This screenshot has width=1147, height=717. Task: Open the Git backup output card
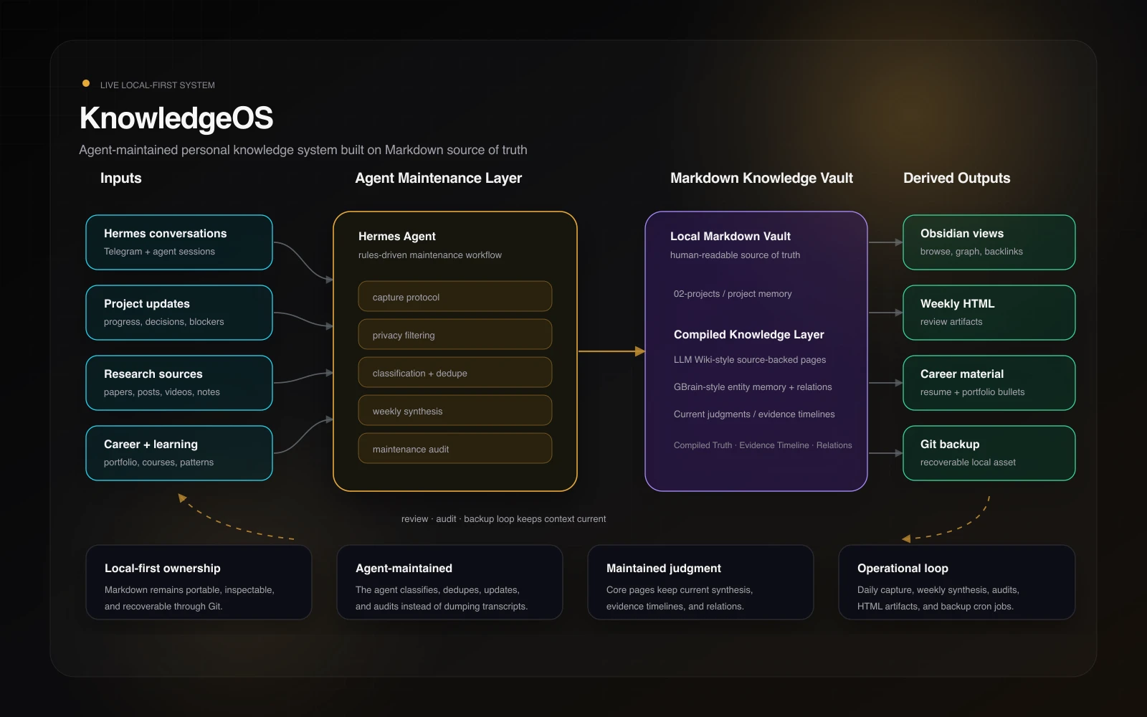pyautogui.click(x=989, y=453)
